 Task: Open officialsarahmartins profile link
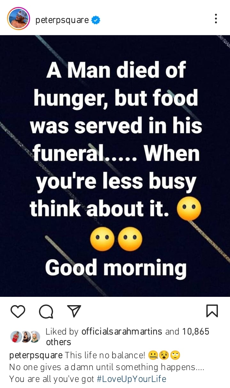coord(122,332)
